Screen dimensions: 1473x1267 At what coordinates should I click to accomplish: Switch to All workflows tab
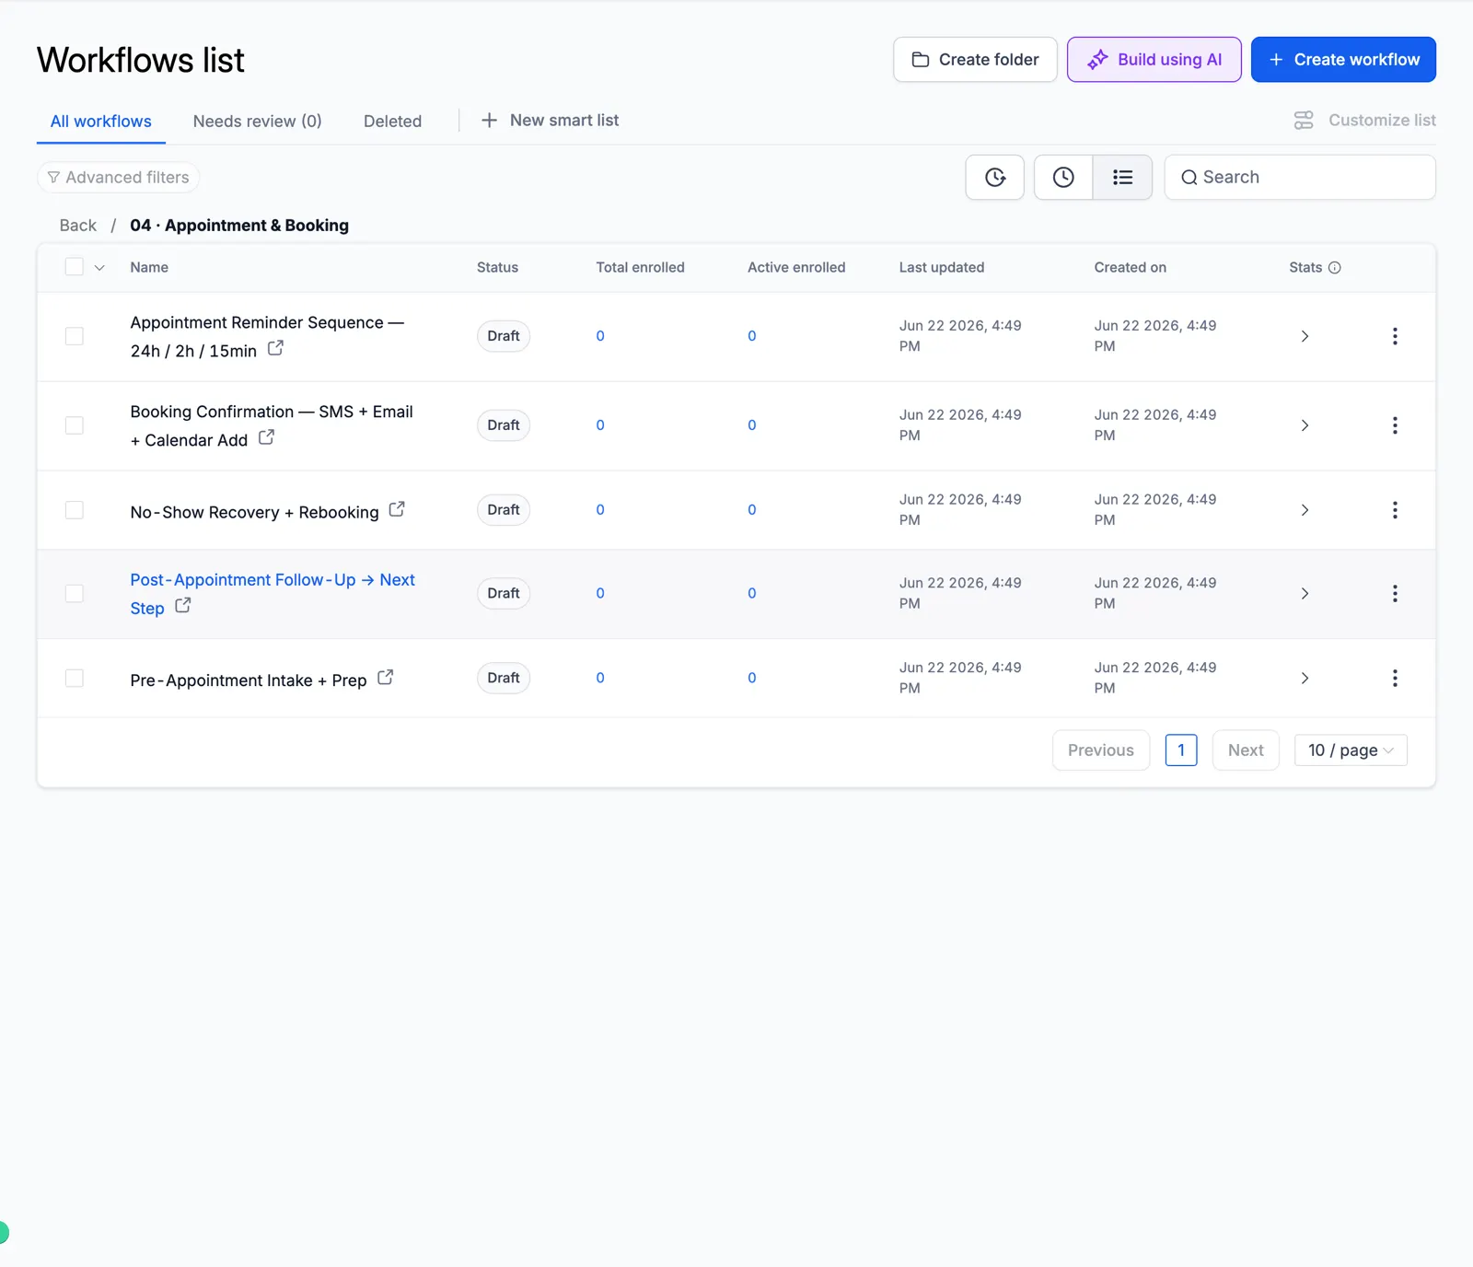point(101,122)
